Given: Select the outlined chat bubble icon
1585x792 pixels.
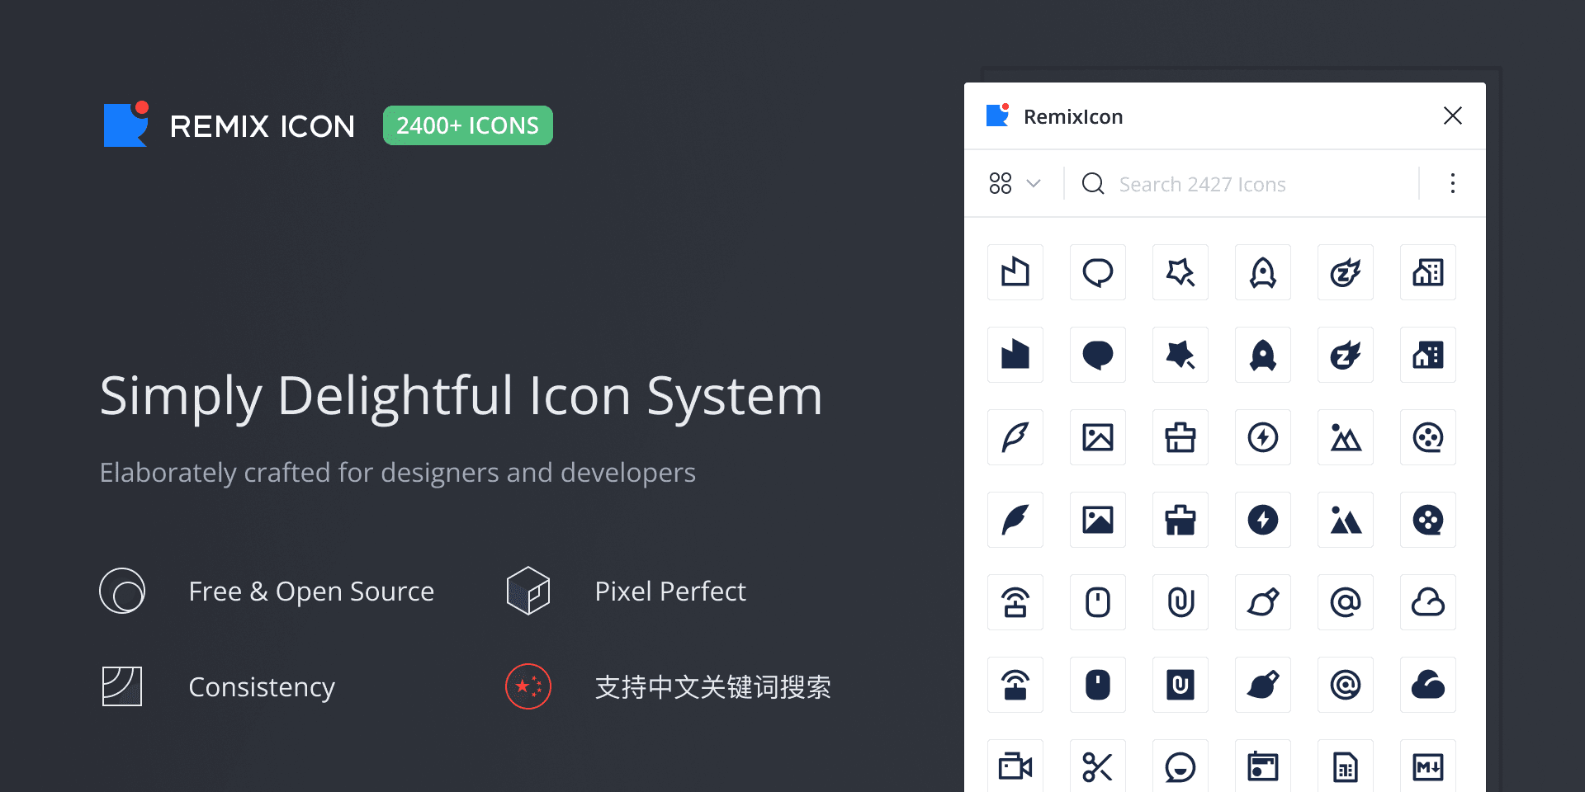Looking at the screenshot, I should point(1098,272).
